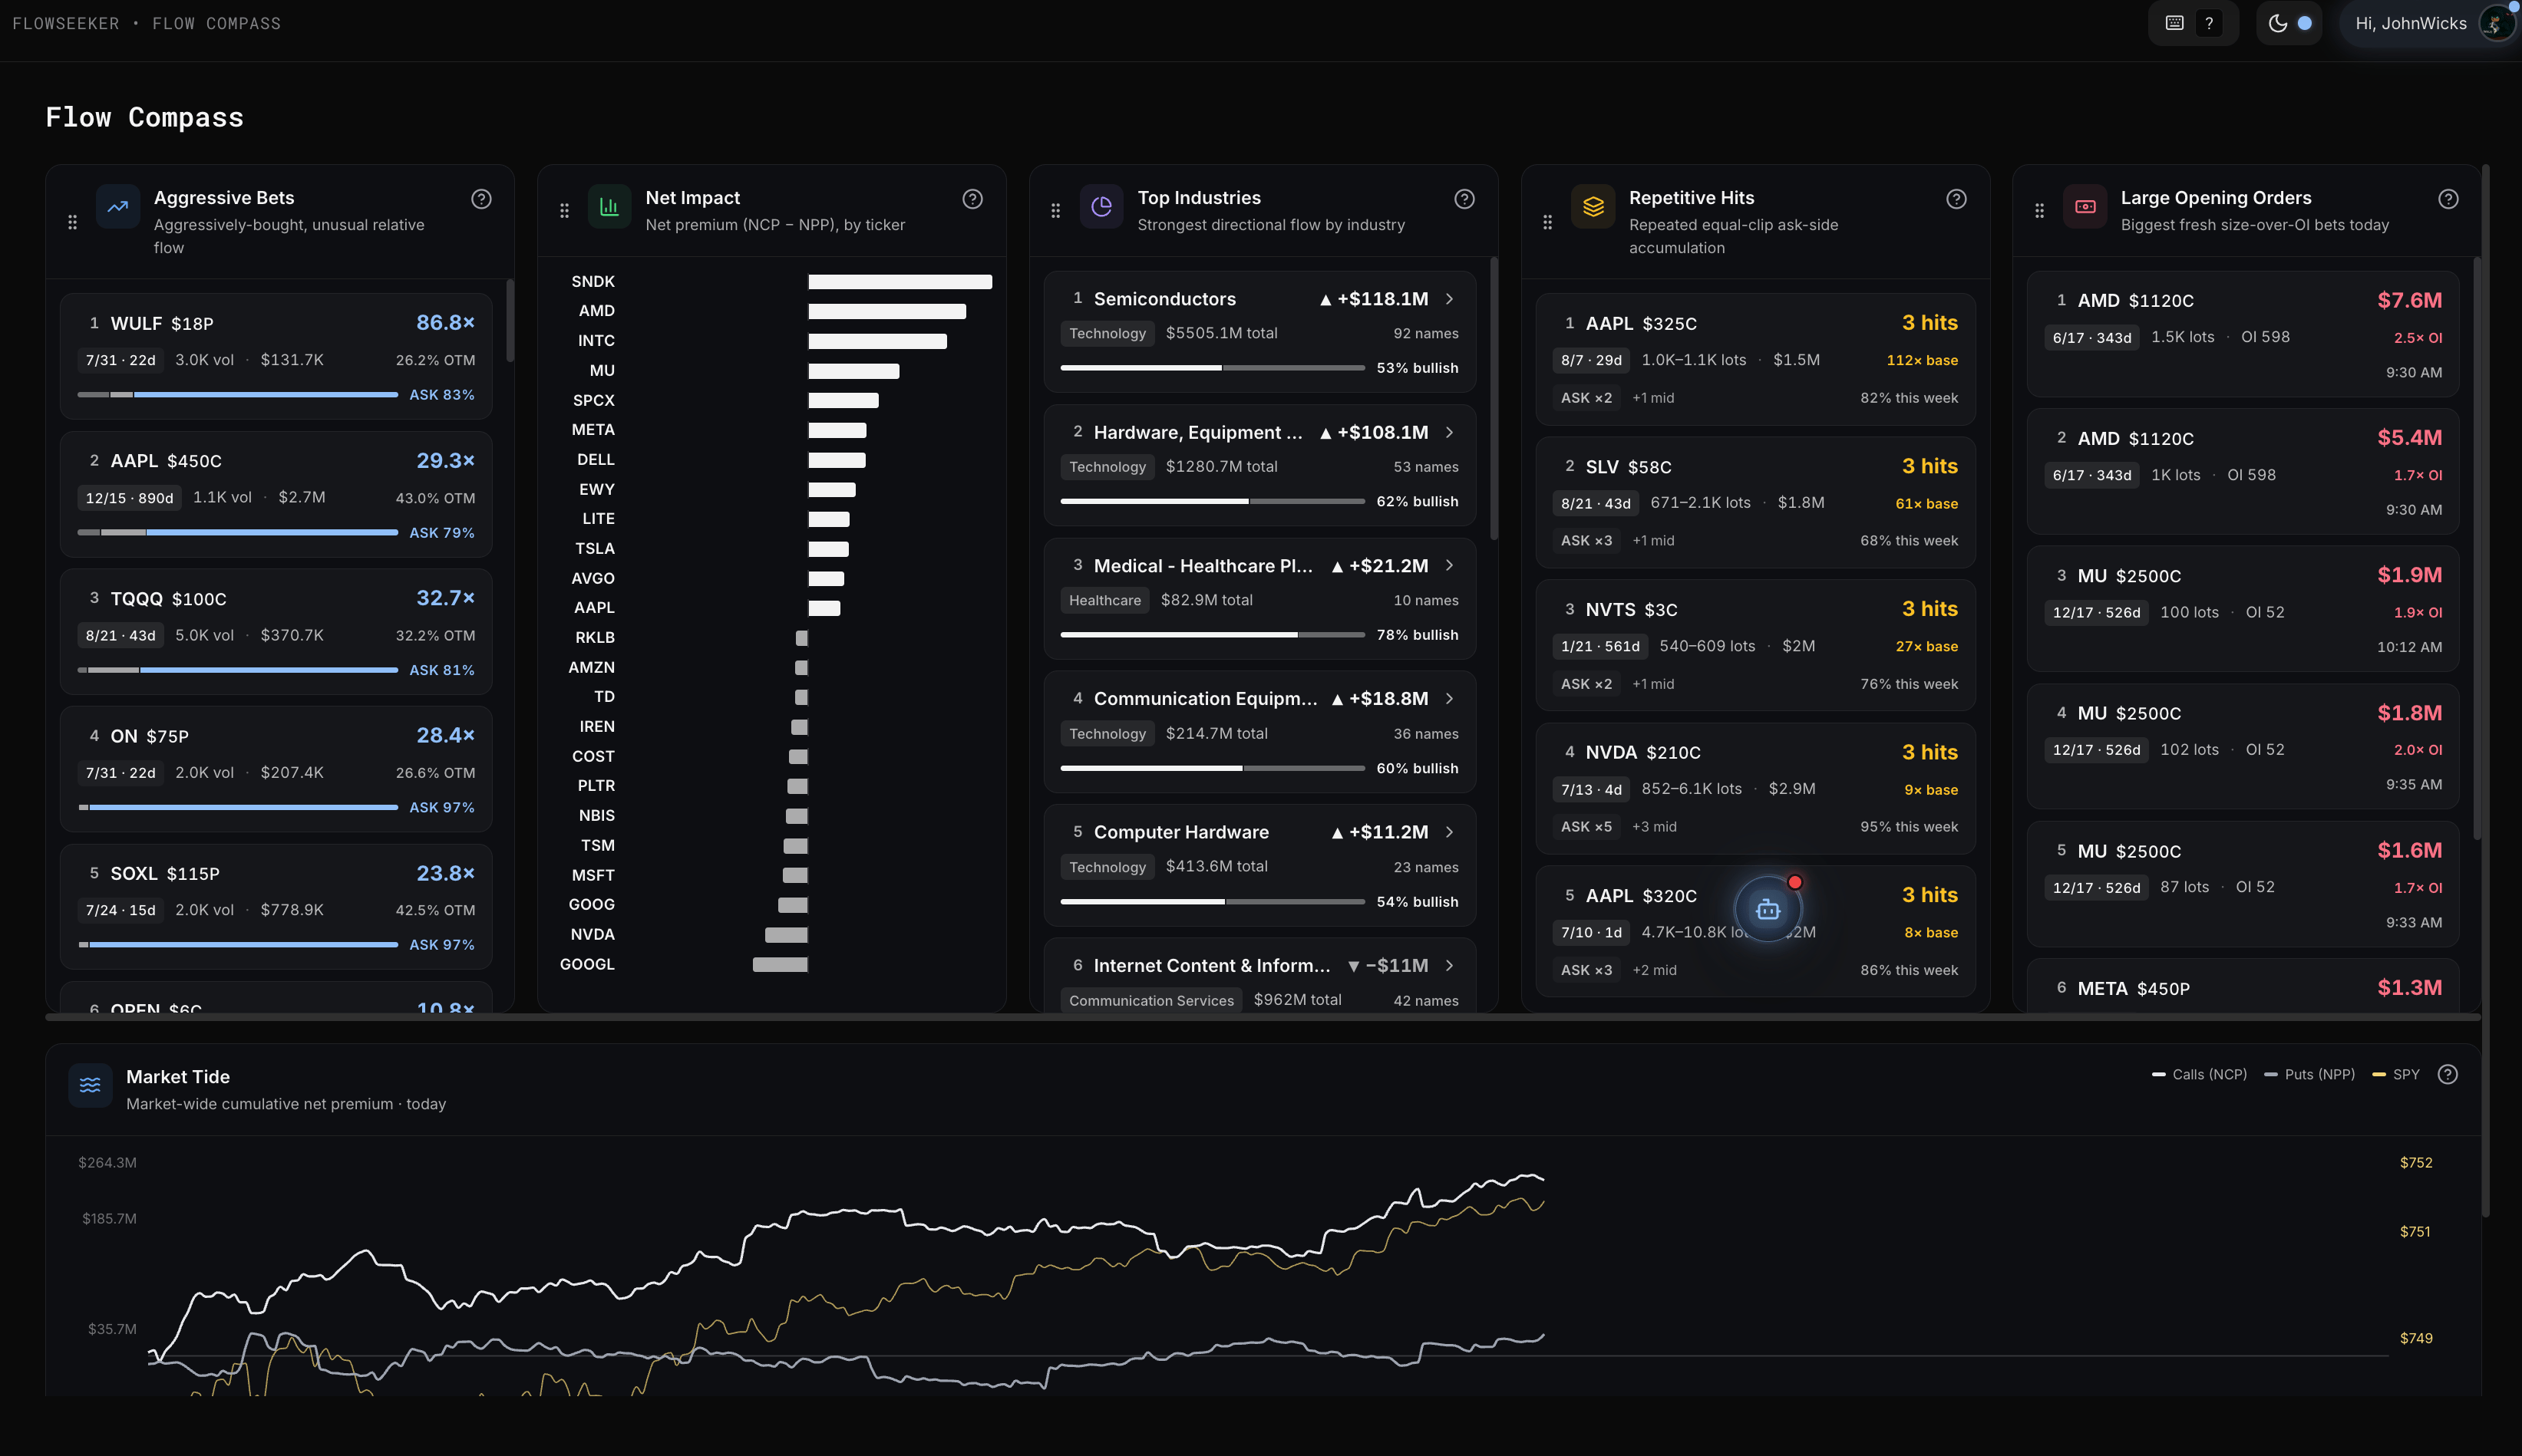Viewport: 2522px width, 1456px height.
Task: Click the JohnWicks profile avatar
Action: pyautogui.click(x=2497, y=23)
